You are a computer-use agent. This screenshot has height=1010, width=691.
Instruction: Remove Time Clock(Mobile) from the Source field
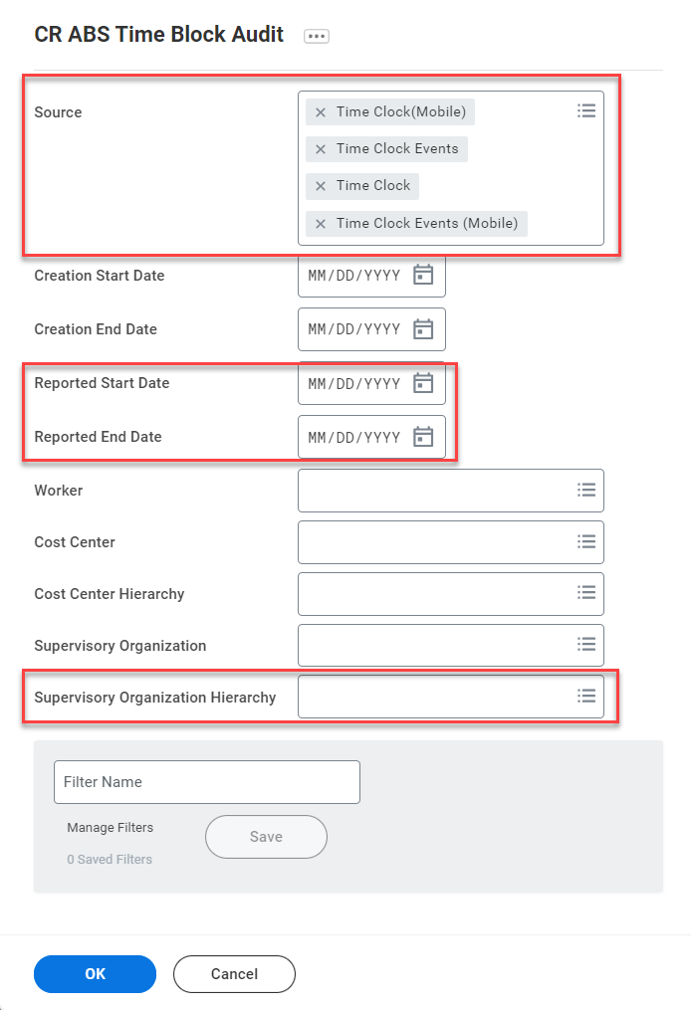(x=320, y=111)
